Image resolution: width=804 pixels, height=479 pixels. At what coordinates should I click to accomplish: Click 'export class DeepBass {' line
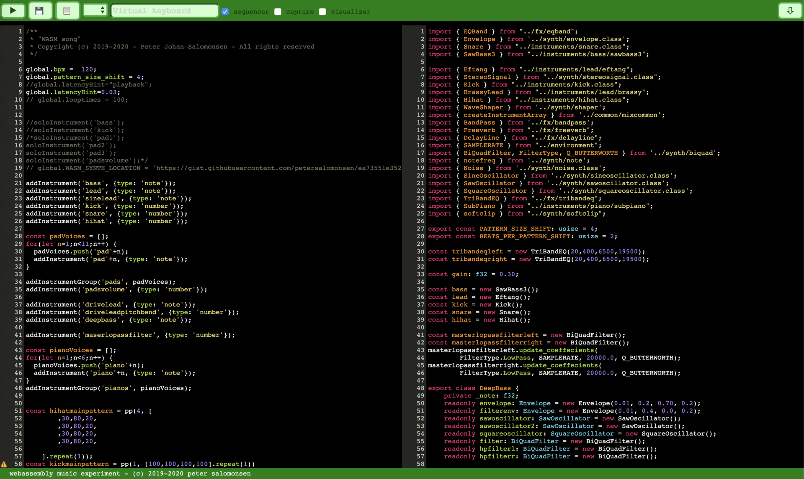point(473,388)
